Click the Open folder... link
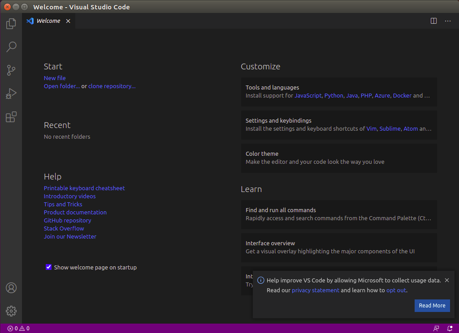 (x=62, y=86)
